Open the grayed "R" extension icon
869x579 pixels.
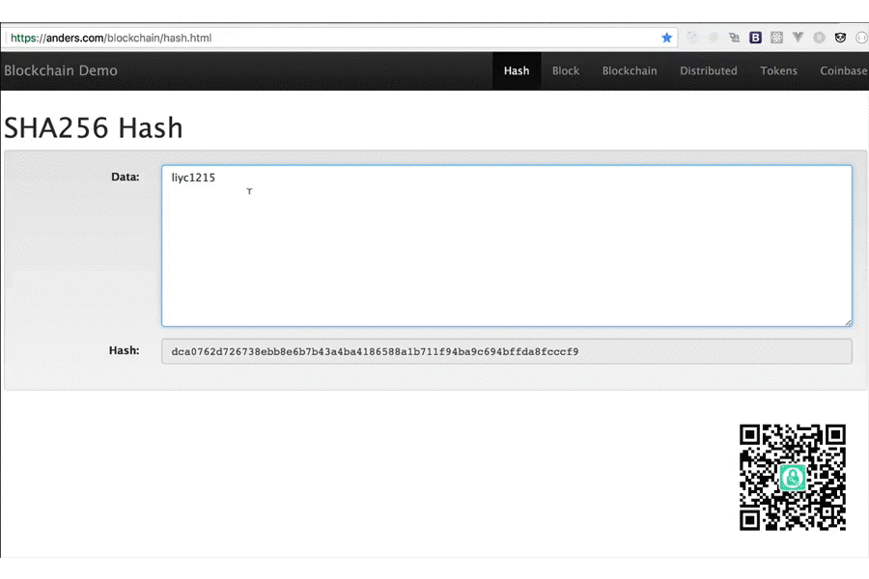tap(820, 38)
